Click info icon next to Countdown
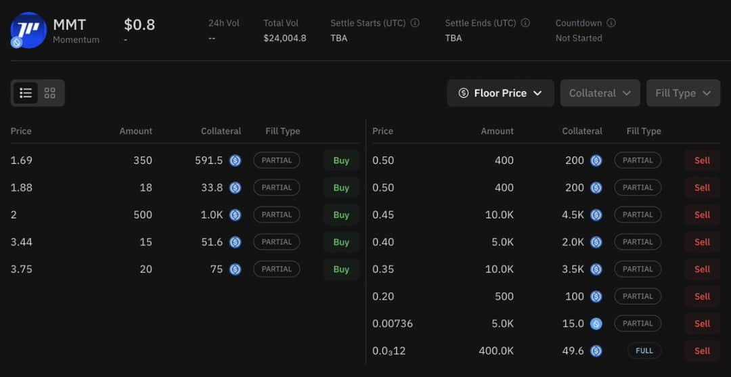The width and height of the screenshot is (731, 377). (x=611, y=23)
